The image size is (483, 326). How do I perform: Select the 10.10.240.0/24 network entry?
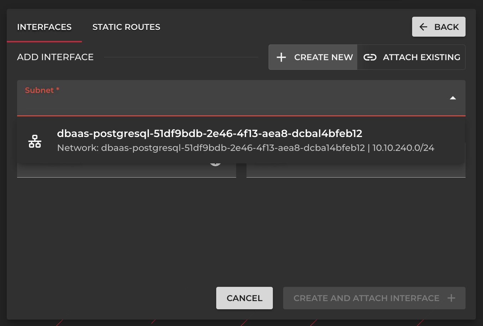pos(246,147)
